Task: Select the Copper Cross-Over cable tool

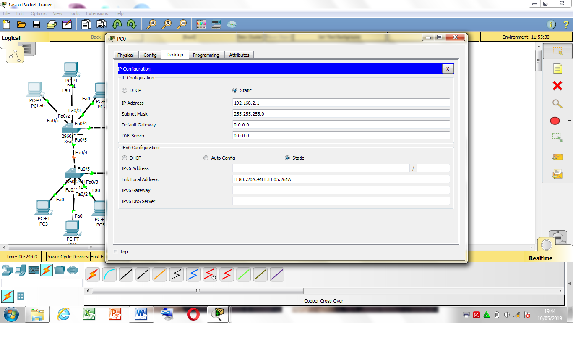Action: (143, 274)
